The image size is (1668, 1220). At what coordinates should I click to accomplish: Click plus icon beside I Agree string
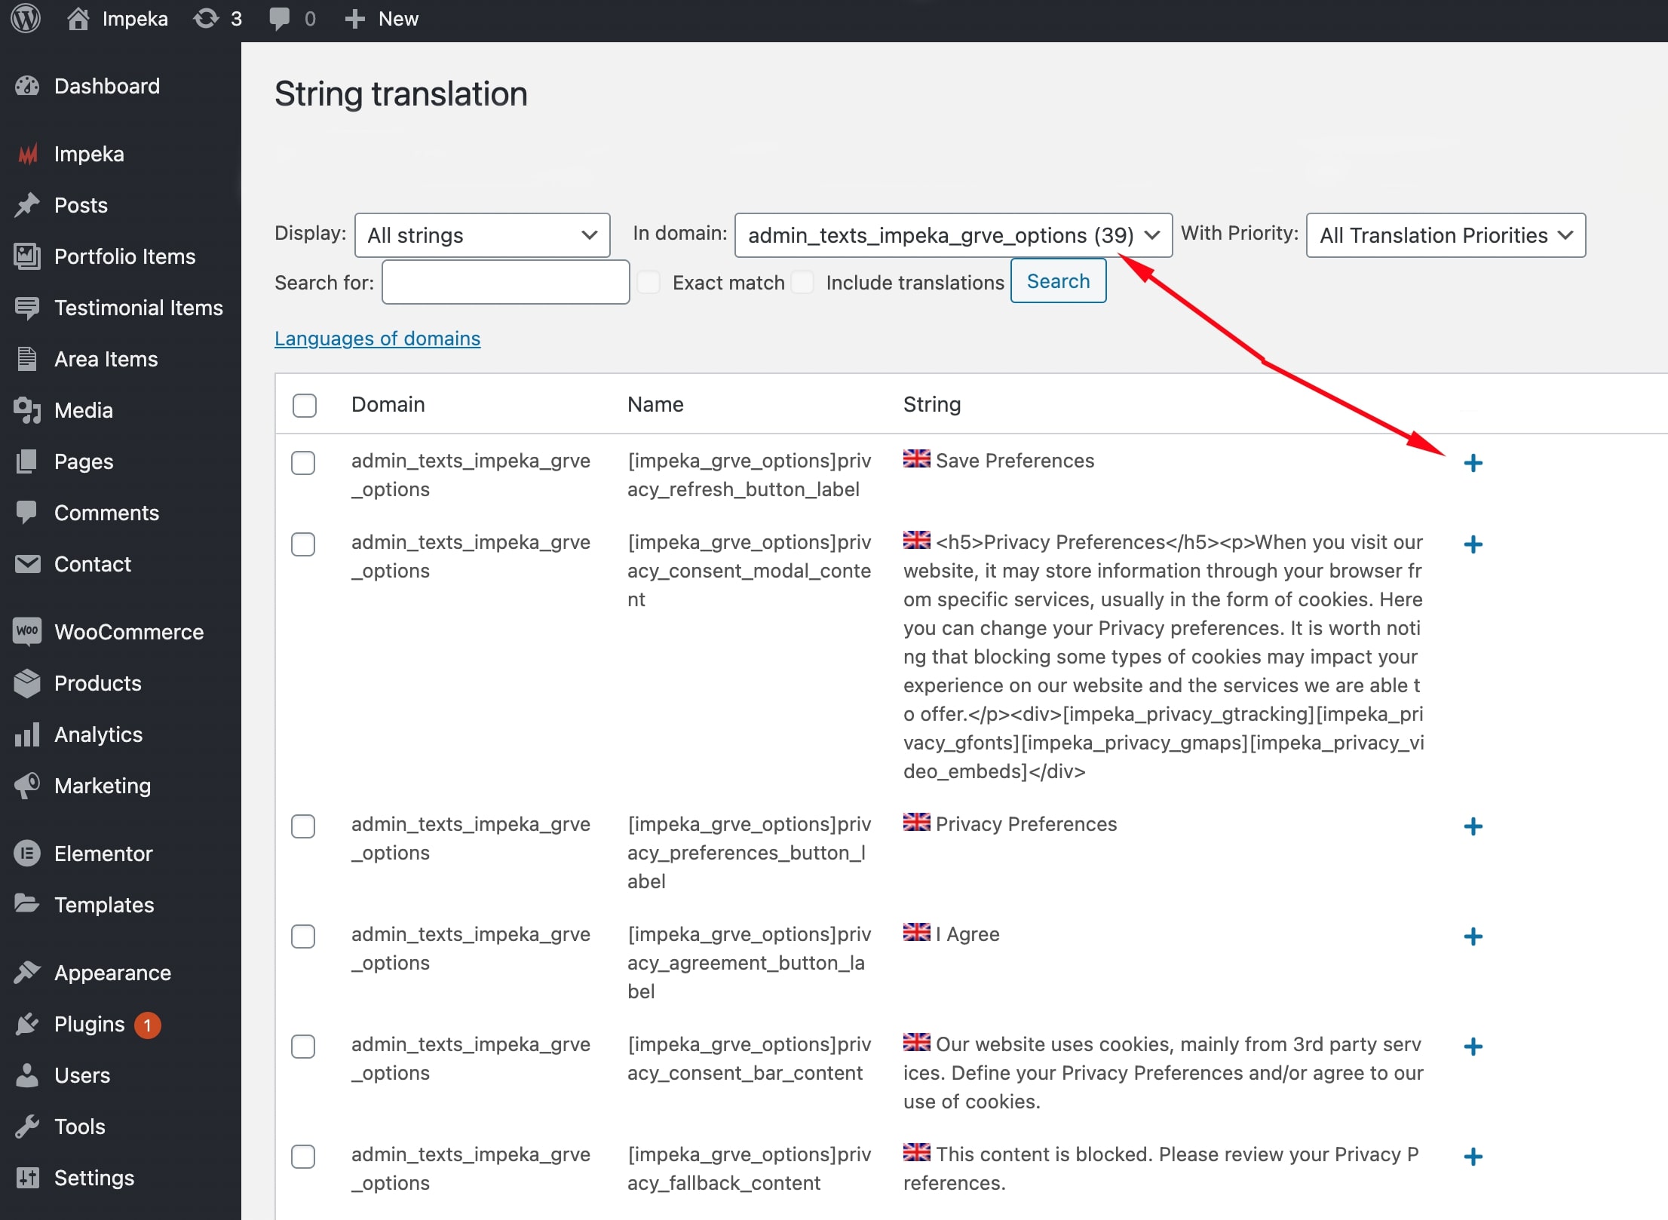pyautogui.click(x=1472, y=936)
